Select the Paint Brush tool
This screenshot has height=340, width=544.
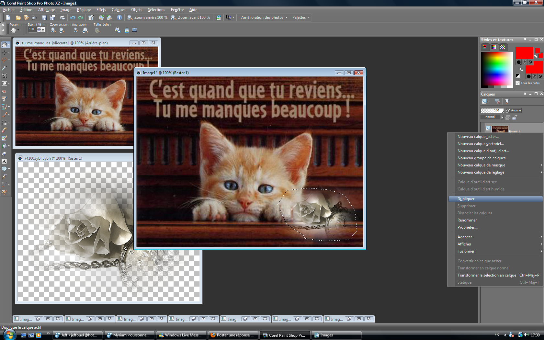click(x=4, y=115)
